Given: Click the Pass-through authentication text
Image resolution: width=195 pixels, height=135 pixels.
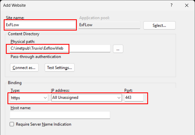Looking at the screenshot, I should (x=36, y=57).
